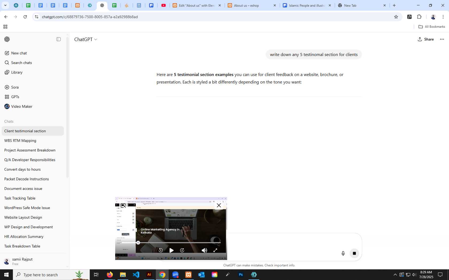Open the 'HR Allocation Summary' chat
449x280 pixels.
(33, 237)
